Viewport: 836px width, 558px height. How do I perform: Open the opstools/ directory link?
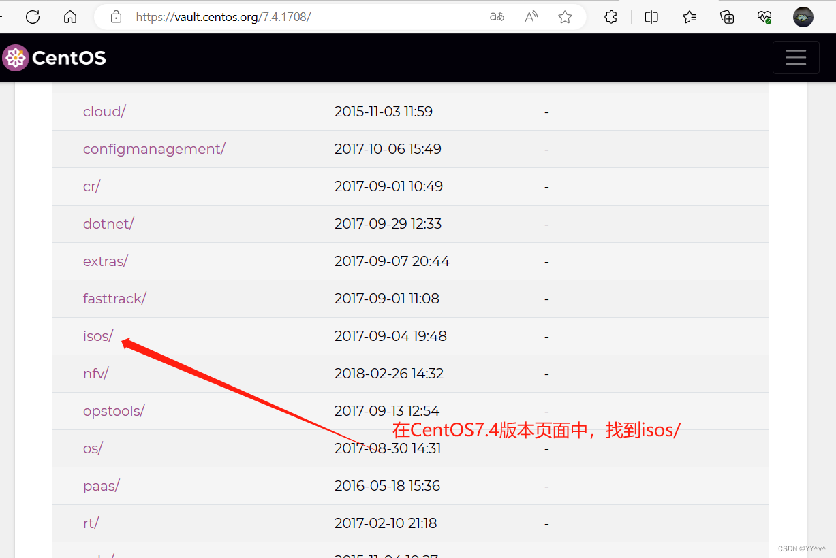click(x=114, y=411)
